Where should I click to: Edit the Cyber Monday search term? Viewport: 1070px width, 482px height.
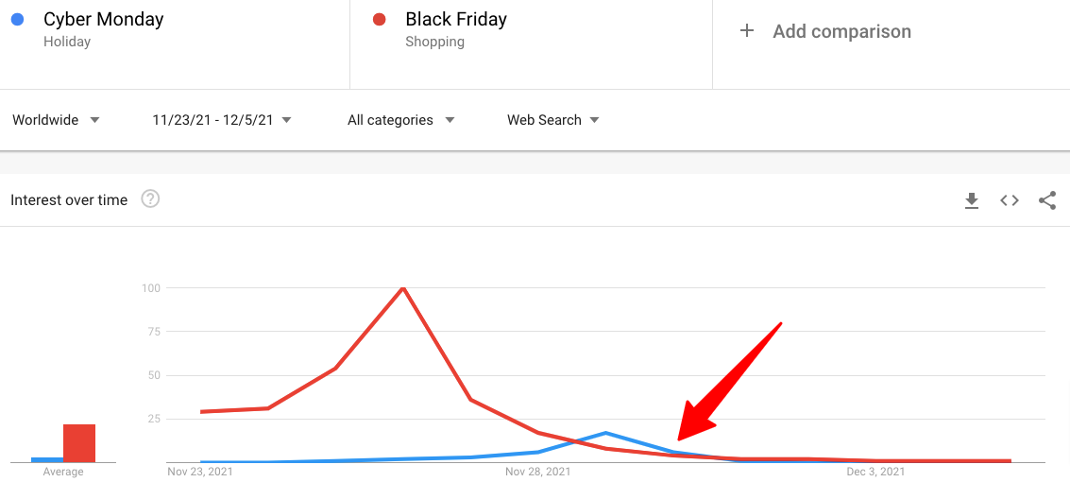[104, 19]
